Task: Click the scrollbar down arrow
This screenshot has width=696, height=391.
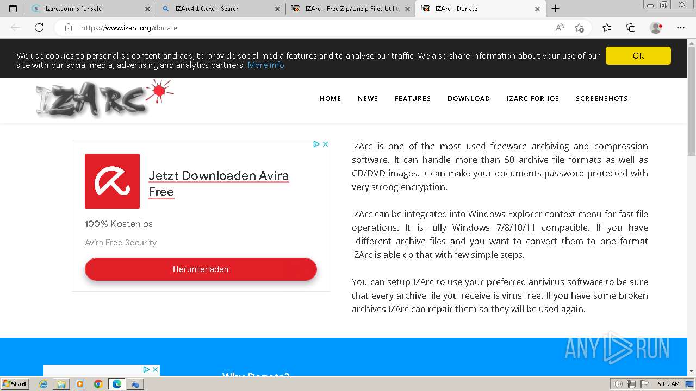Action: click(692, 371)
